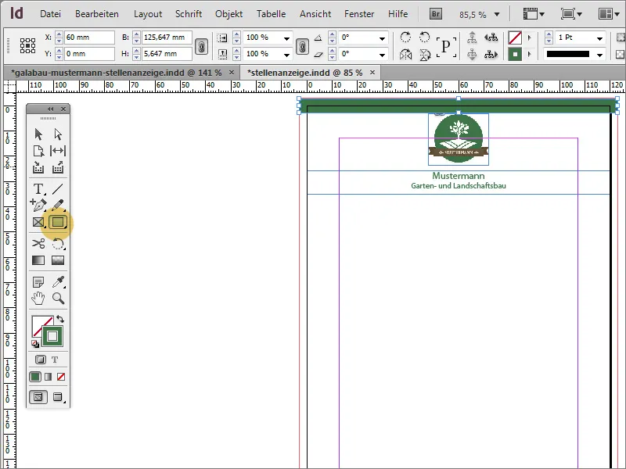Expand the vertical scale 100 % dropdown
The width and height of the screenshot is (626, 469).
[x=286, y=55]
